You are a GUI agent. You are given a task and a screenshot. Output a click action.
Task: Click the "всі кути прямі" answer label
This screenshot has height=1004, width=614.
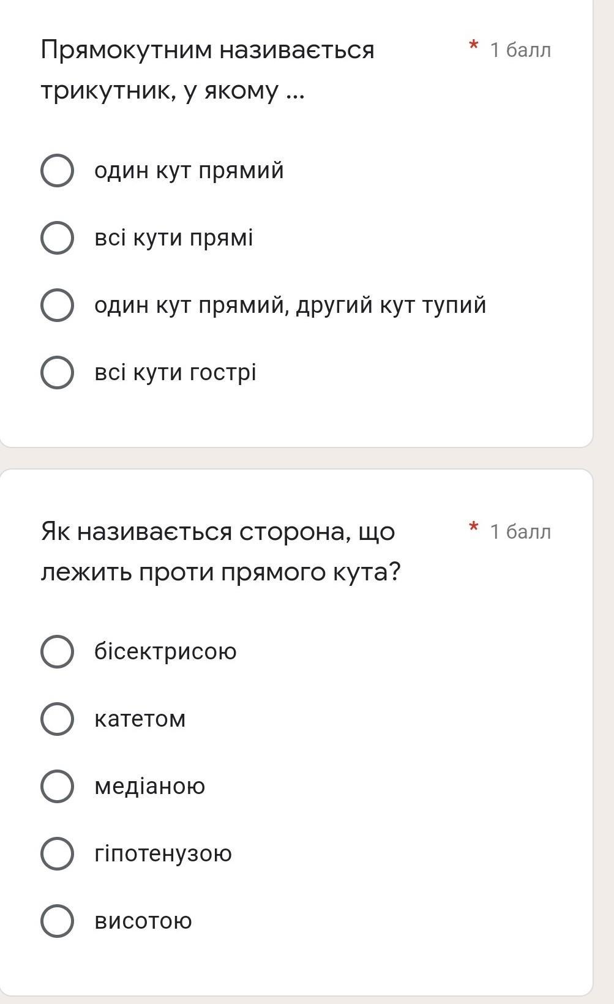coord(173,238)
